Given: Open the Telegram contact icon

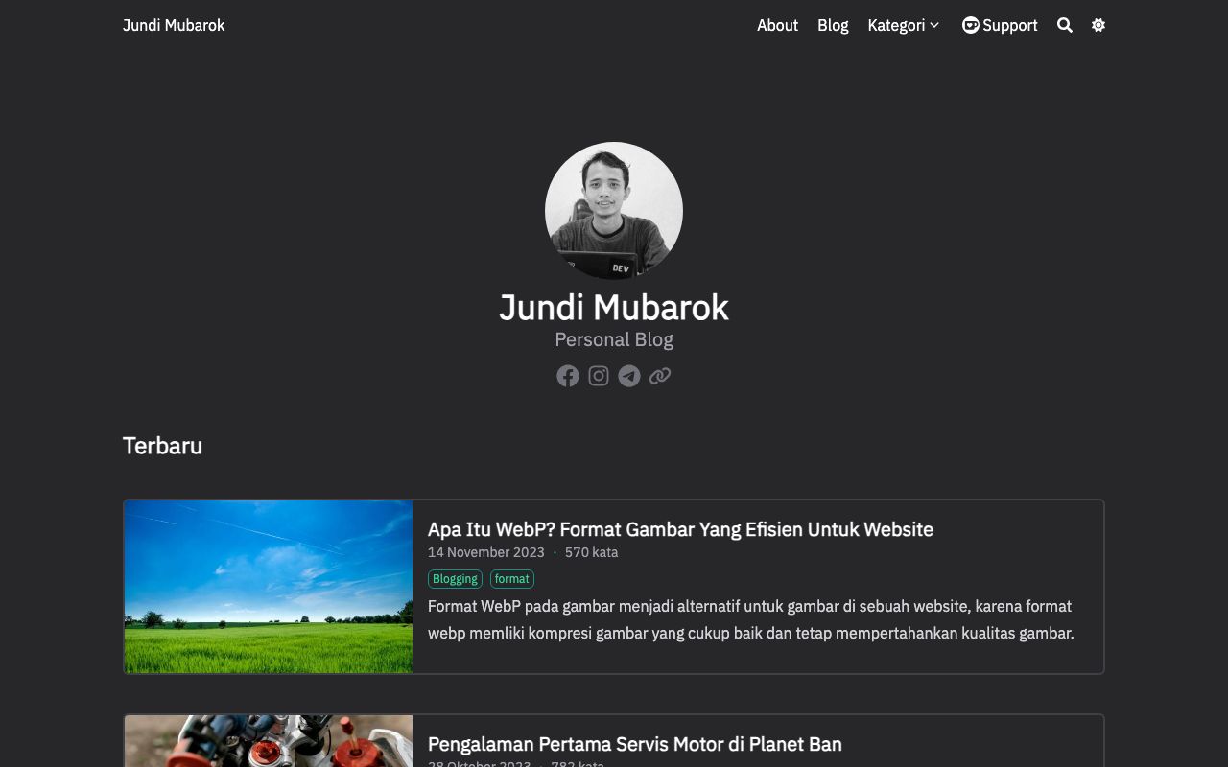Looking at the screenshot, I should 629,376.
